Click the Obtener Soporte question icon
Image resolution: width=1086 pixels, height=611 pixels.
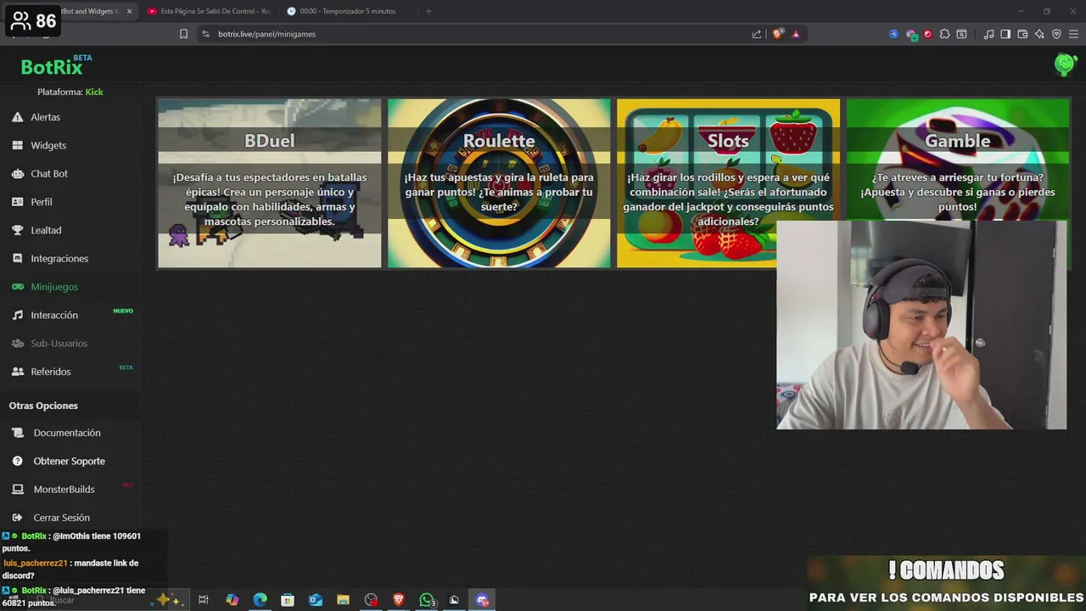17,461
